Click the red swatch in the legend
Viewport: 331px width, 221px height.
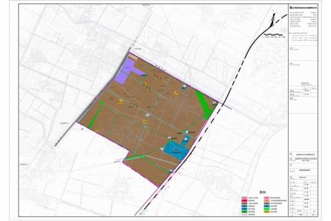point(244,201)
